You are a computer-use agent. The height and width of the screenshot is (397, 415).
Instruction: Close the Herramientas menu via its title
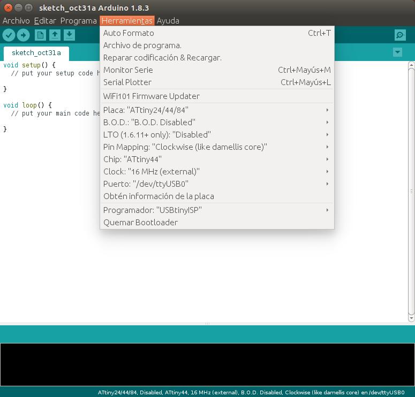coord(127,21)
